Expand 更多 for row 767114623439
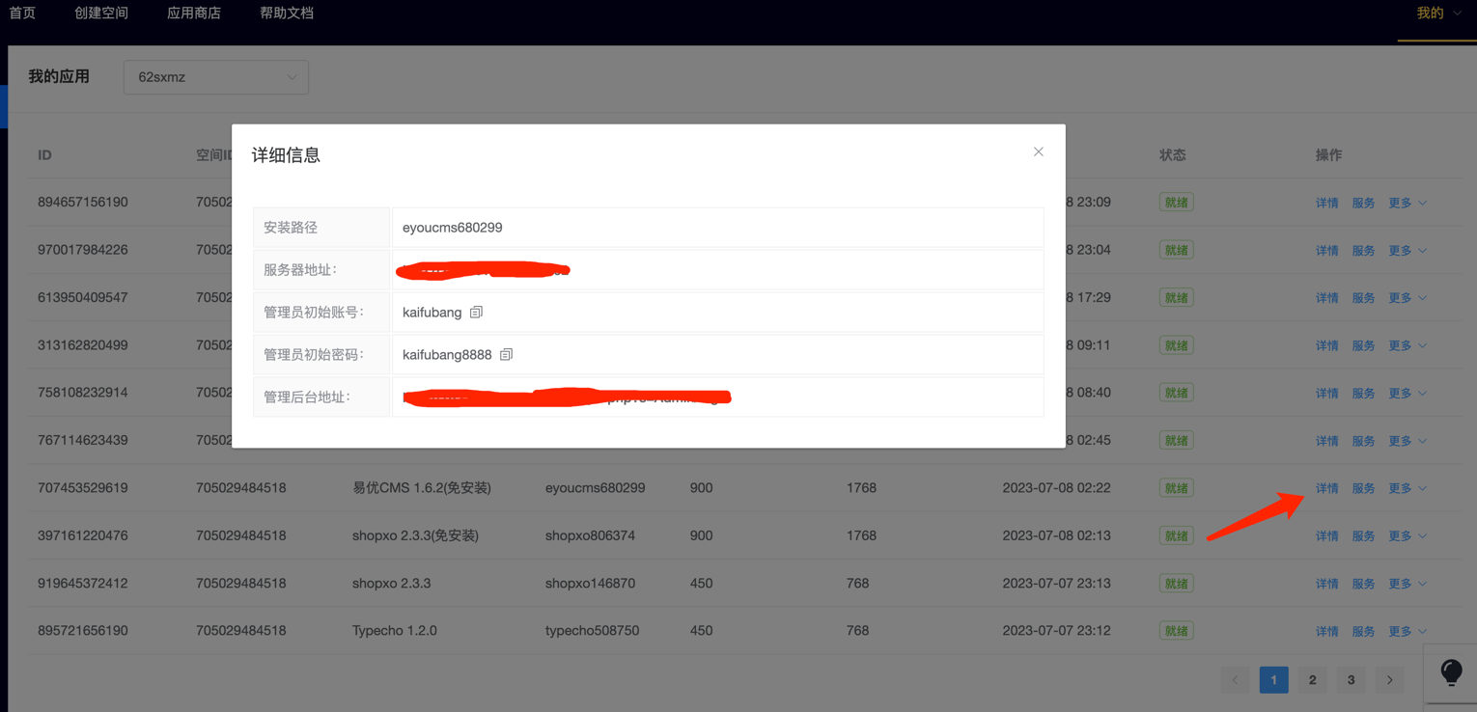This screenshot has height=712, width=1477. pyautogui.click(x=1407, y=441)
